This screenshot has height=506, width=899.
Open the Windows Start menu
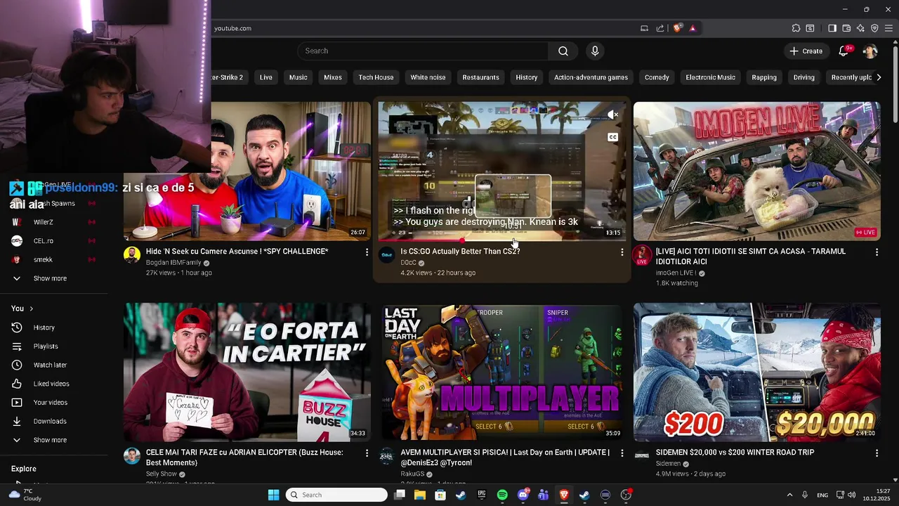(x=273, y=495)
